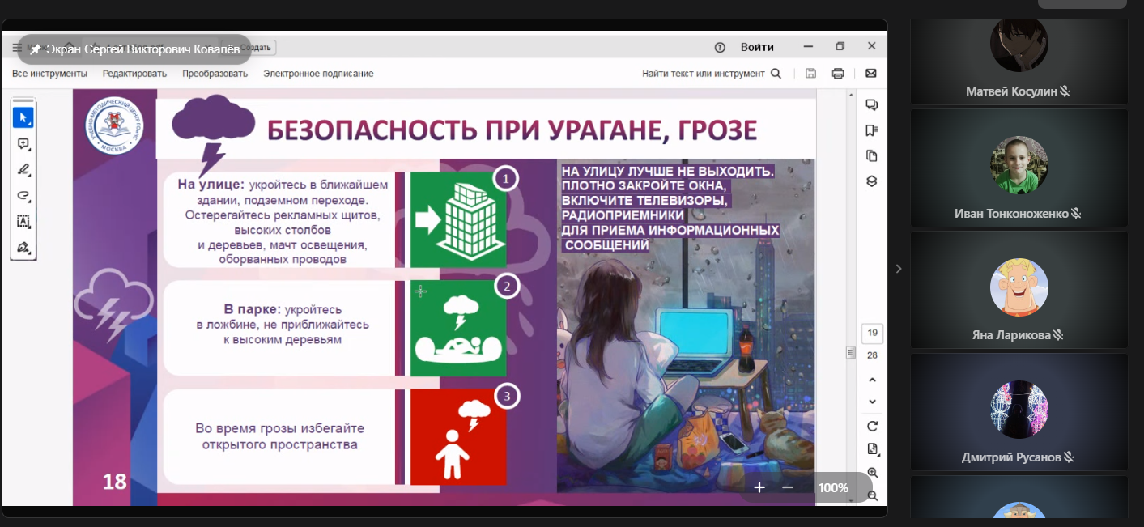Select Дмитрий Русанов participant tile
This screenshot has width=1144, height=527.
[x=1019, y=412]
